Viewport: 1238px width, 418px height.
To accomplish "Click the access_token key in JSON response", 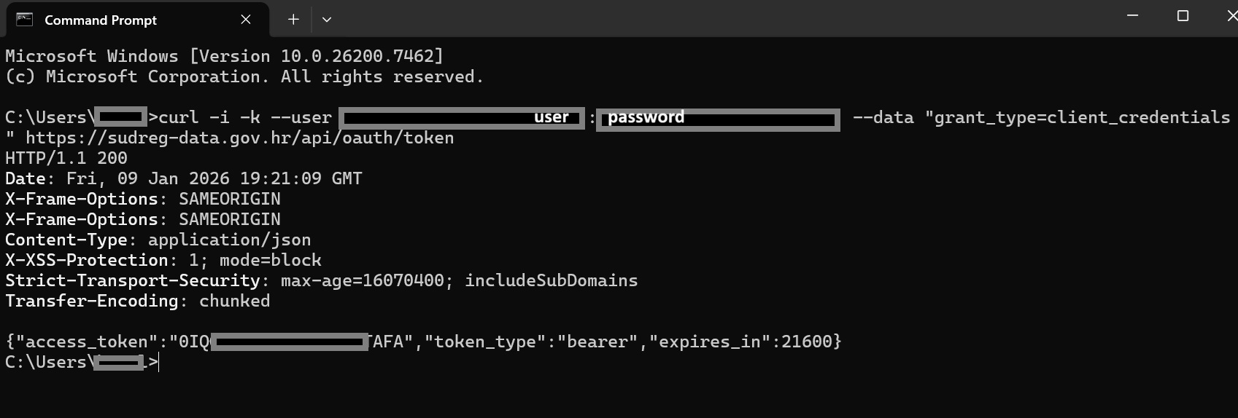I will click(86, 342).
